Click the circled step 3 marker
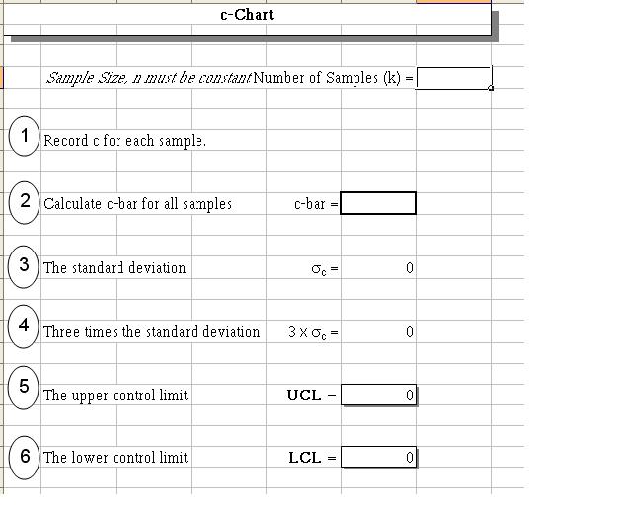The image size is (632, 505). click(x=24, y=265)
